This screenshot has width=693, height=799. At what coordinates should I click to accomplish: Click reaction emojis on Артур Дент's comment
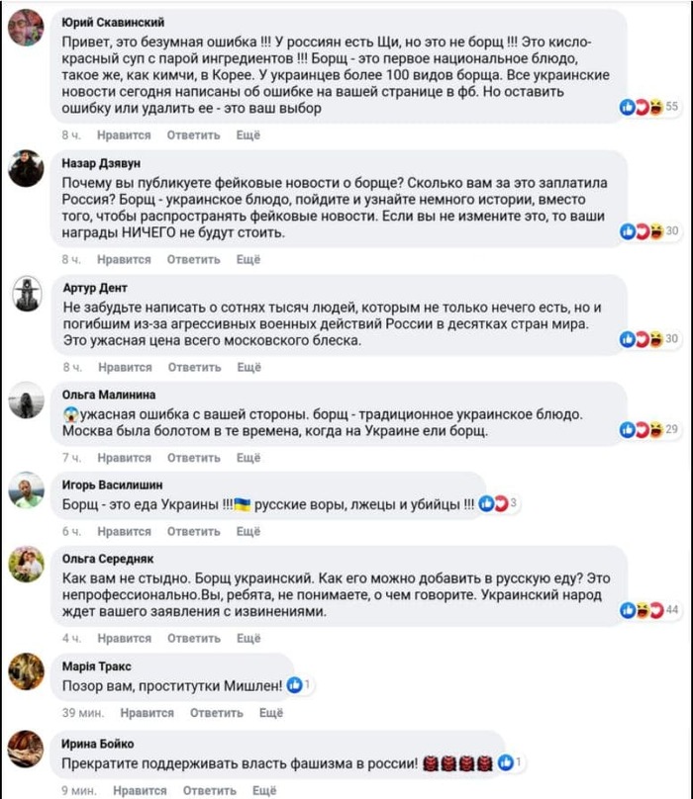pos(648,338)
